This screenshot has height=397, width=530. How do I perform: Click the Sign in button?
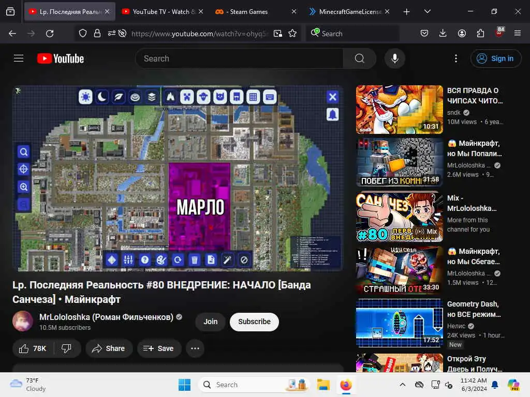click(x=495, y=58)
